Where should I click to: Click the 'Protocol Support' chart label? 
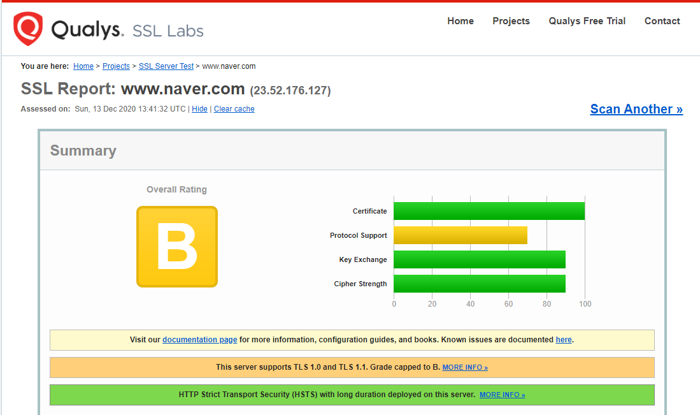click(358, 235)
